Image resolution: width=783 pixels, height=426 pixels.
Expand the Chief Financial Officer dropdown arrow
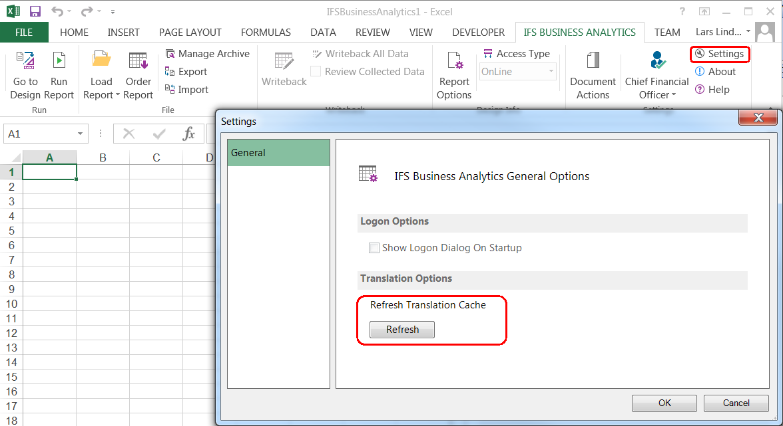pos(674,95)
